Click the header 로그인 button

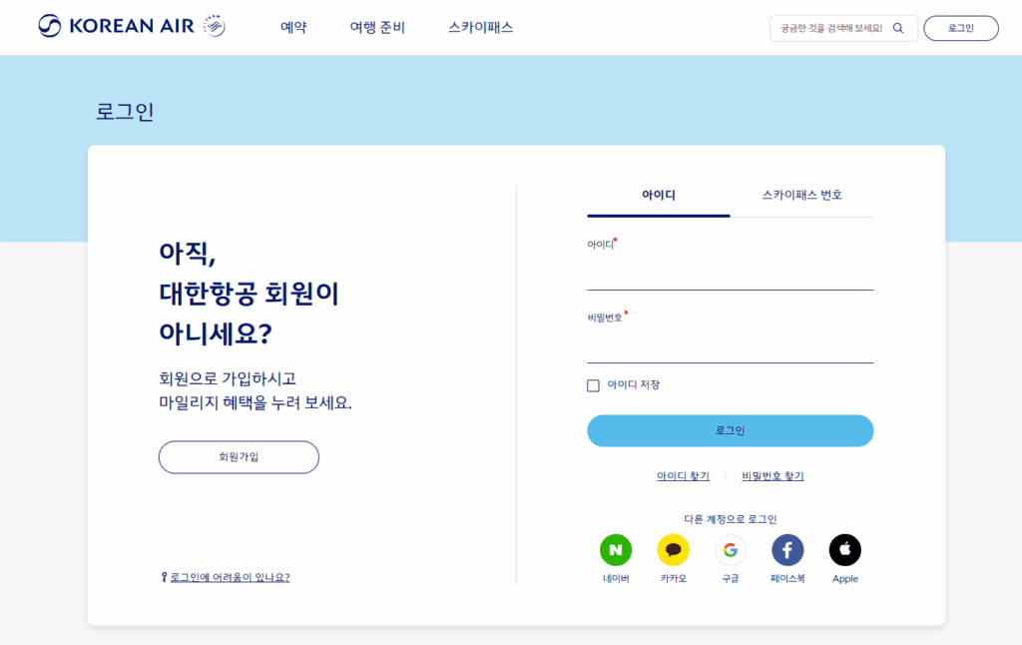coord(961,28)
